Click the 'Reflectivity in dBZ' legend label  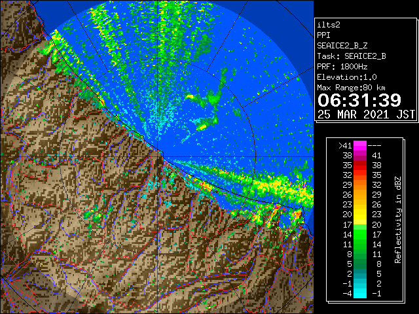tap(398, 220)
